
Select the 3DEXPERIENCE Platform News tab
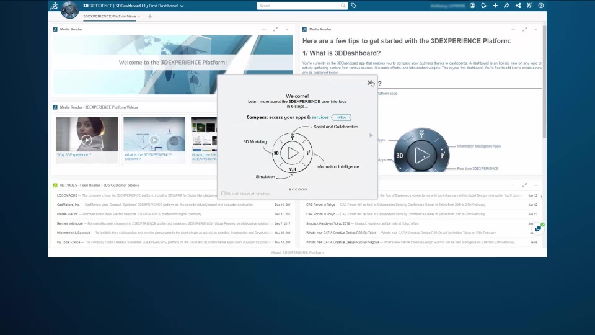(x=109, y=16)
